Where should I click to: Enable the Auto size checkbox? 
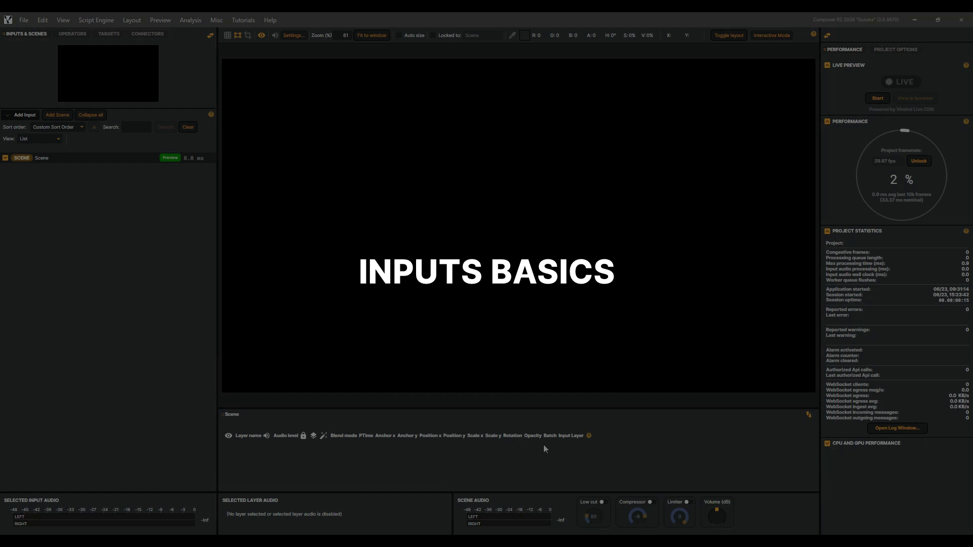click(399, 35)
